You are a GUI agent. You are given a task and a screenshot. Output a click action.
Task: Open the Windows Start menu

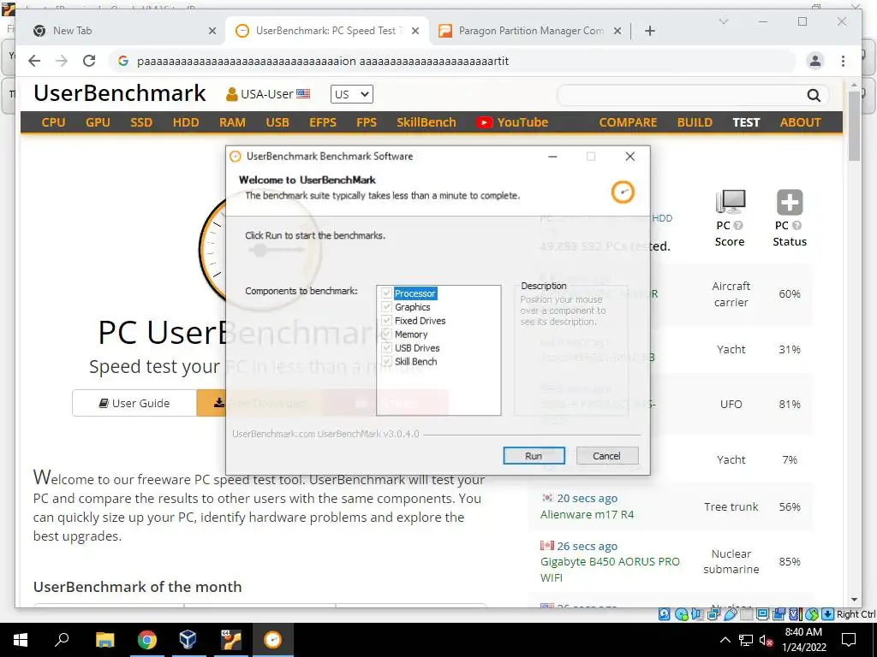(x=21, y=640)
